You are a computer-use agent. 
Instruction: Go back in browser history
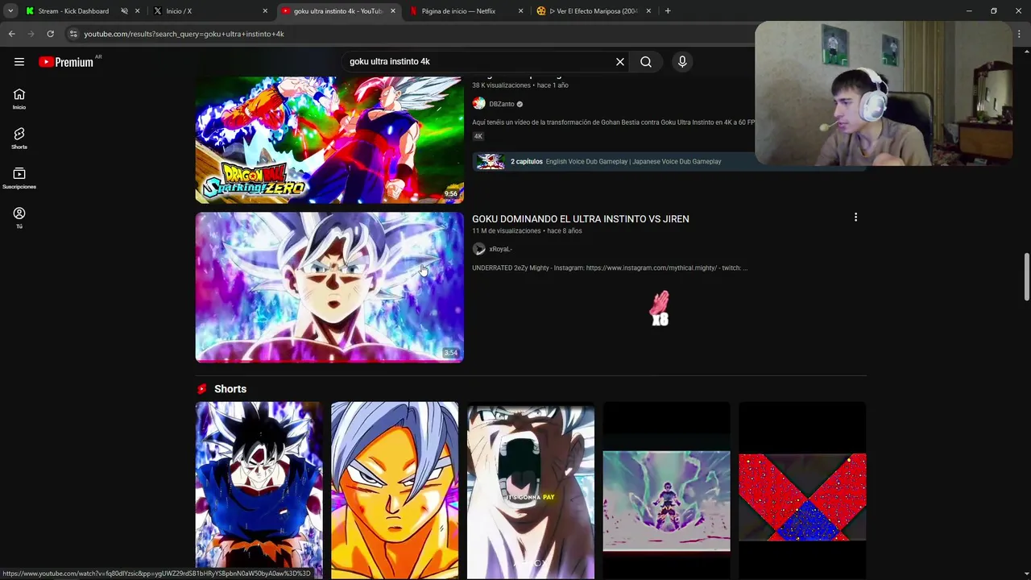pyautogui.click(x=11, y=34)
